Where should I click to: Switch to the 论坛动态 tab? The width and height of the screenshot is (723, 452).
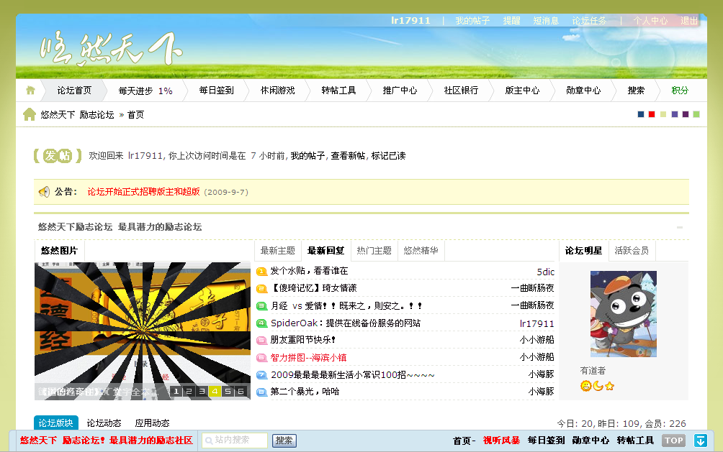click(x=104, y=423)
